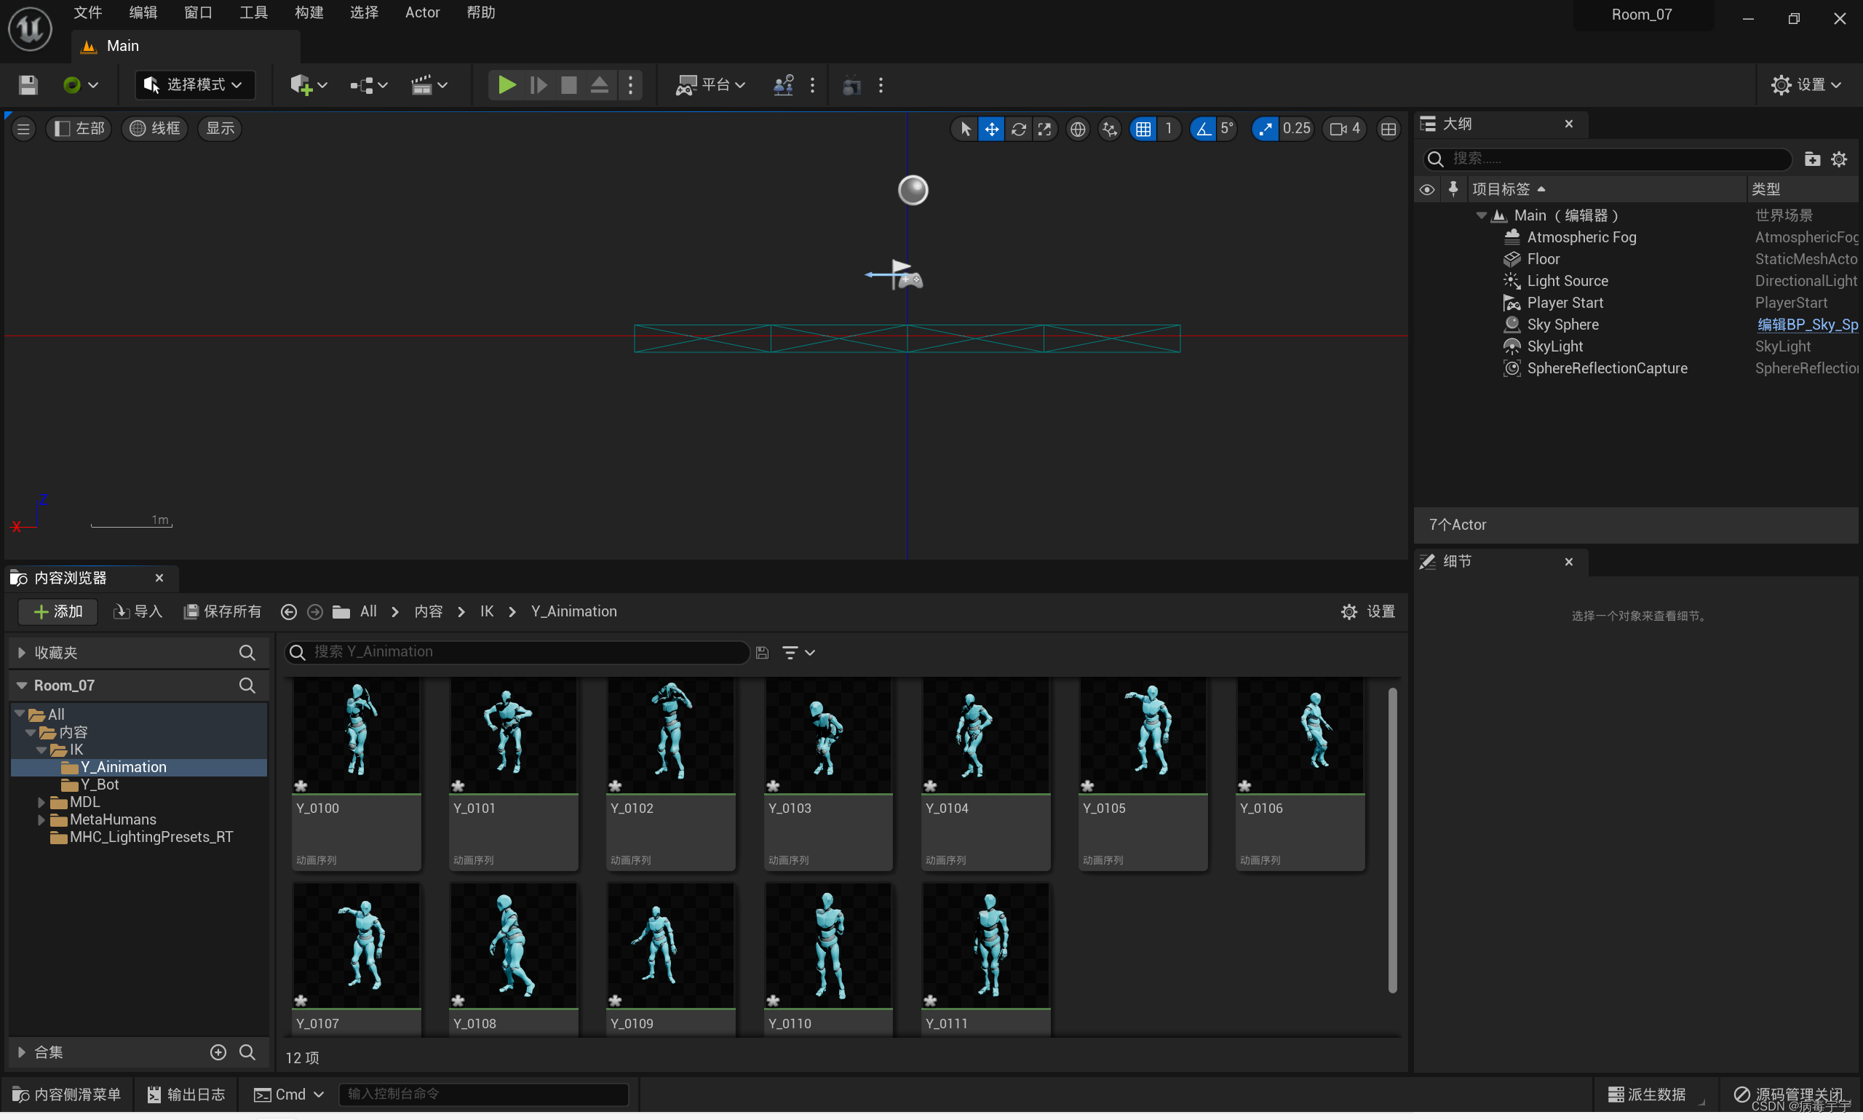Click the add content cube icon
The image size is (1863, 1120).
point(301,84)
